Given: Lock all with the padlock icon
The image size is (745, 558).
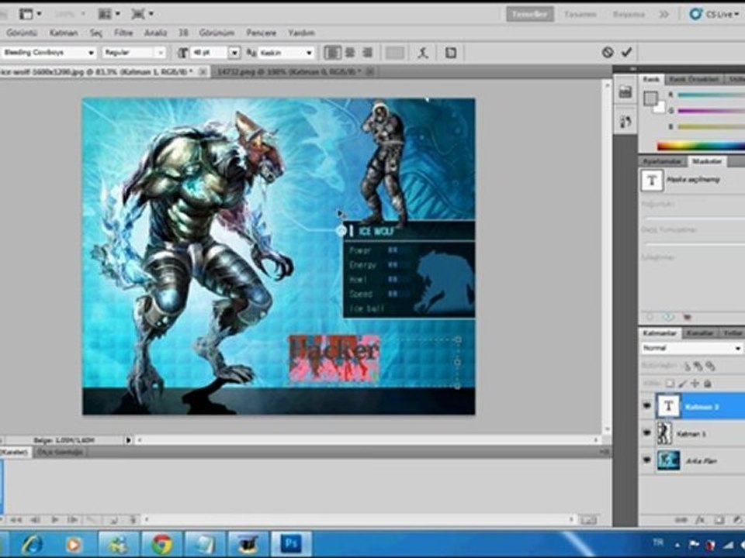Looking at the screenshot, I should click(708, 384).
